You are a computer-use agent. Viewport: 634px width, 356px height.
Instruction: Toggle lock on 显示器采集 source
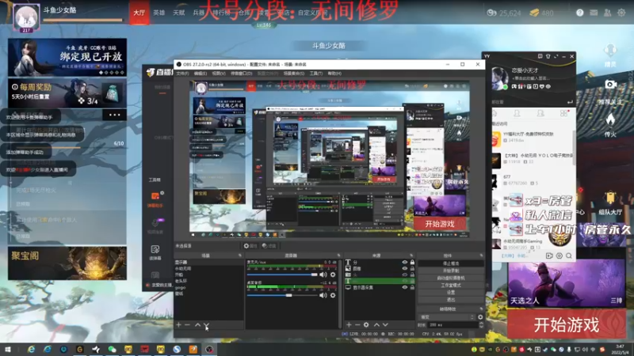[x=412, y=287]
